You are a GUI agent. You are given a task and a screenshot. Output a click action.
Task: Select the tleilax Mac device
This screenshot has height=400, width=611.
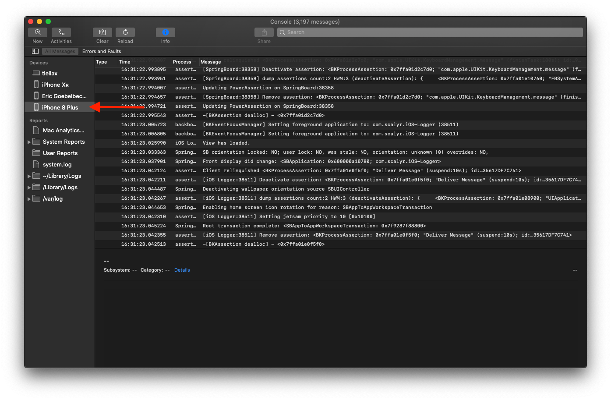(x=49, y=73)
